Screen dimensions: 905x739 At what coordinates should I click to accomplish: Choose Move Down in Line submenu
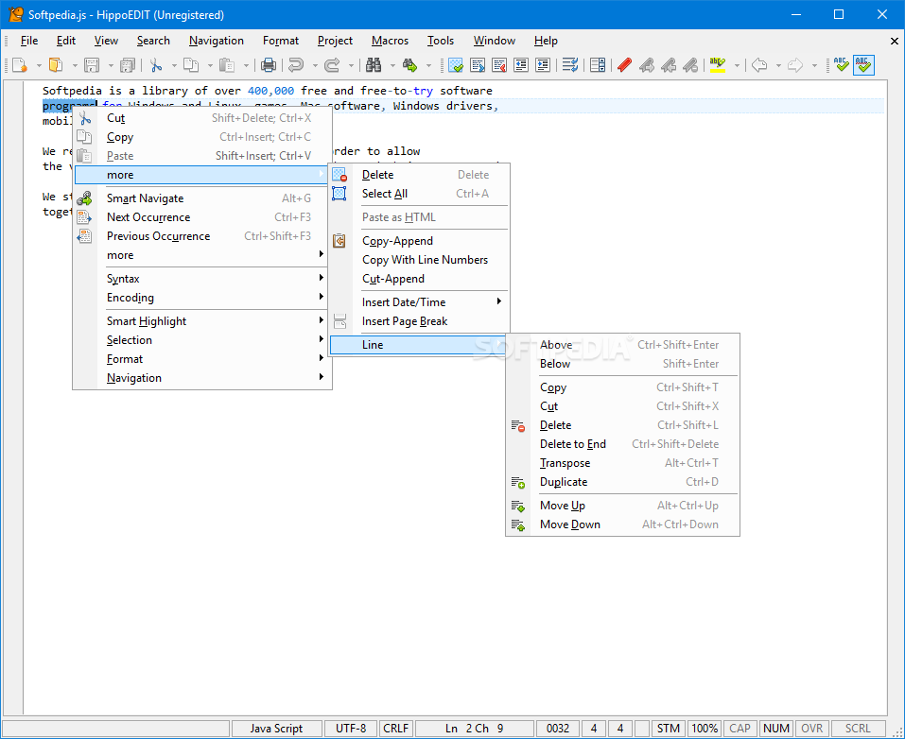[x=623, y=525]
